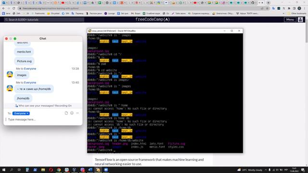Viewport: 308px width, 173px height.
Task: Bookmark this page with the star icon
Action: pos(267,9)
